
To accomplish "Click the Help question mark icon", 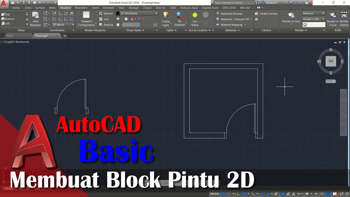I will tap(307, 2).
